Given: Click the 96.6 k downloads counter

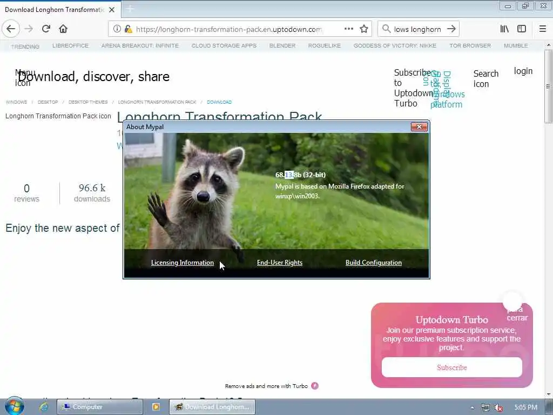Looking at the screenshot, I should 92,193.
